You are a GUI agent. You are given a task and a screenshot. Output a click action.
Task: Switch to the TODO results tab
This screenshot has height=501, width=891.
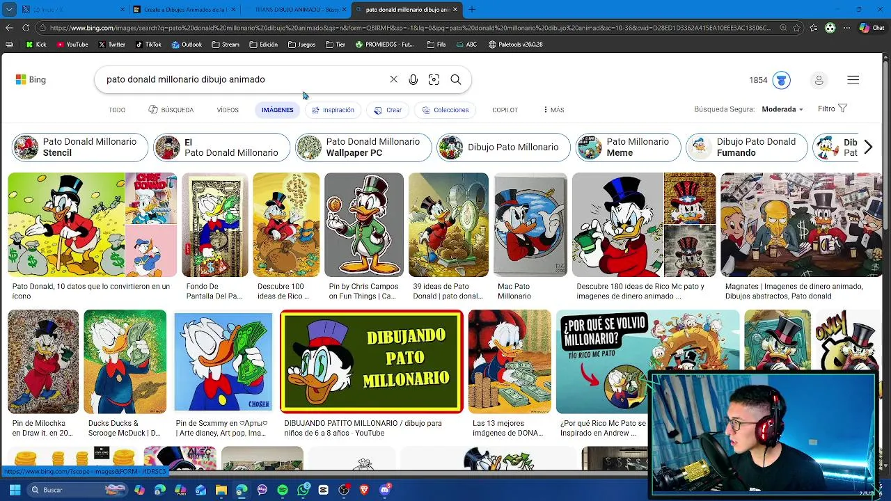tap(117, 110)
